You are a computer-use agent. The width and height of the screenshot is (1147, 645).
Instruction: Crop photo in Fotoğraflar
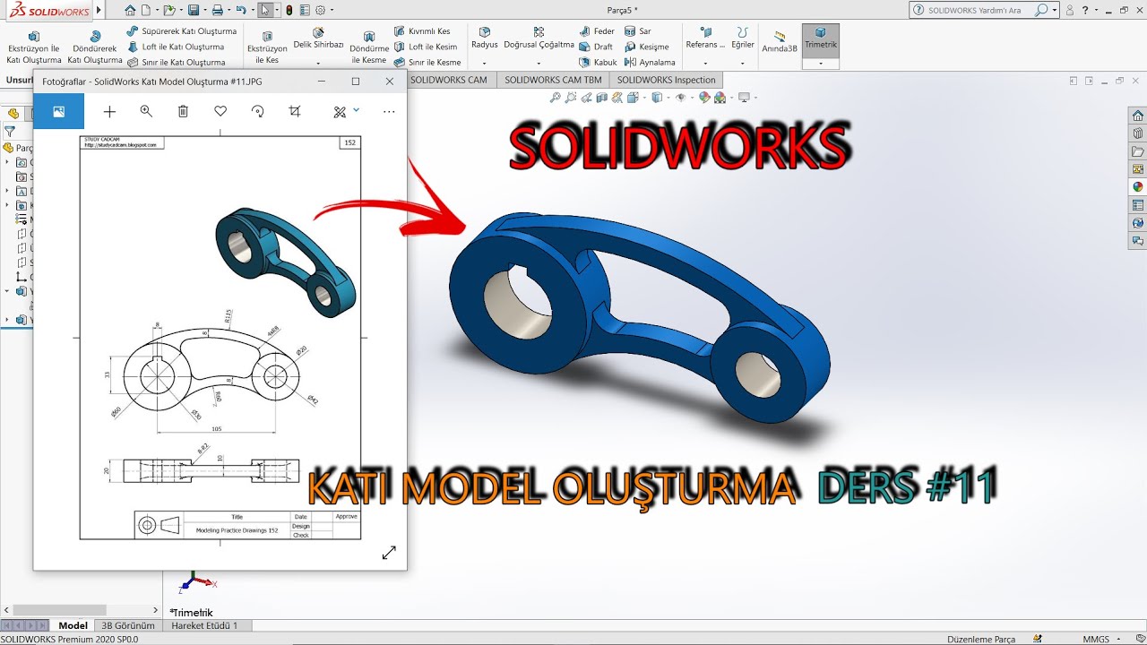point(295,112)
